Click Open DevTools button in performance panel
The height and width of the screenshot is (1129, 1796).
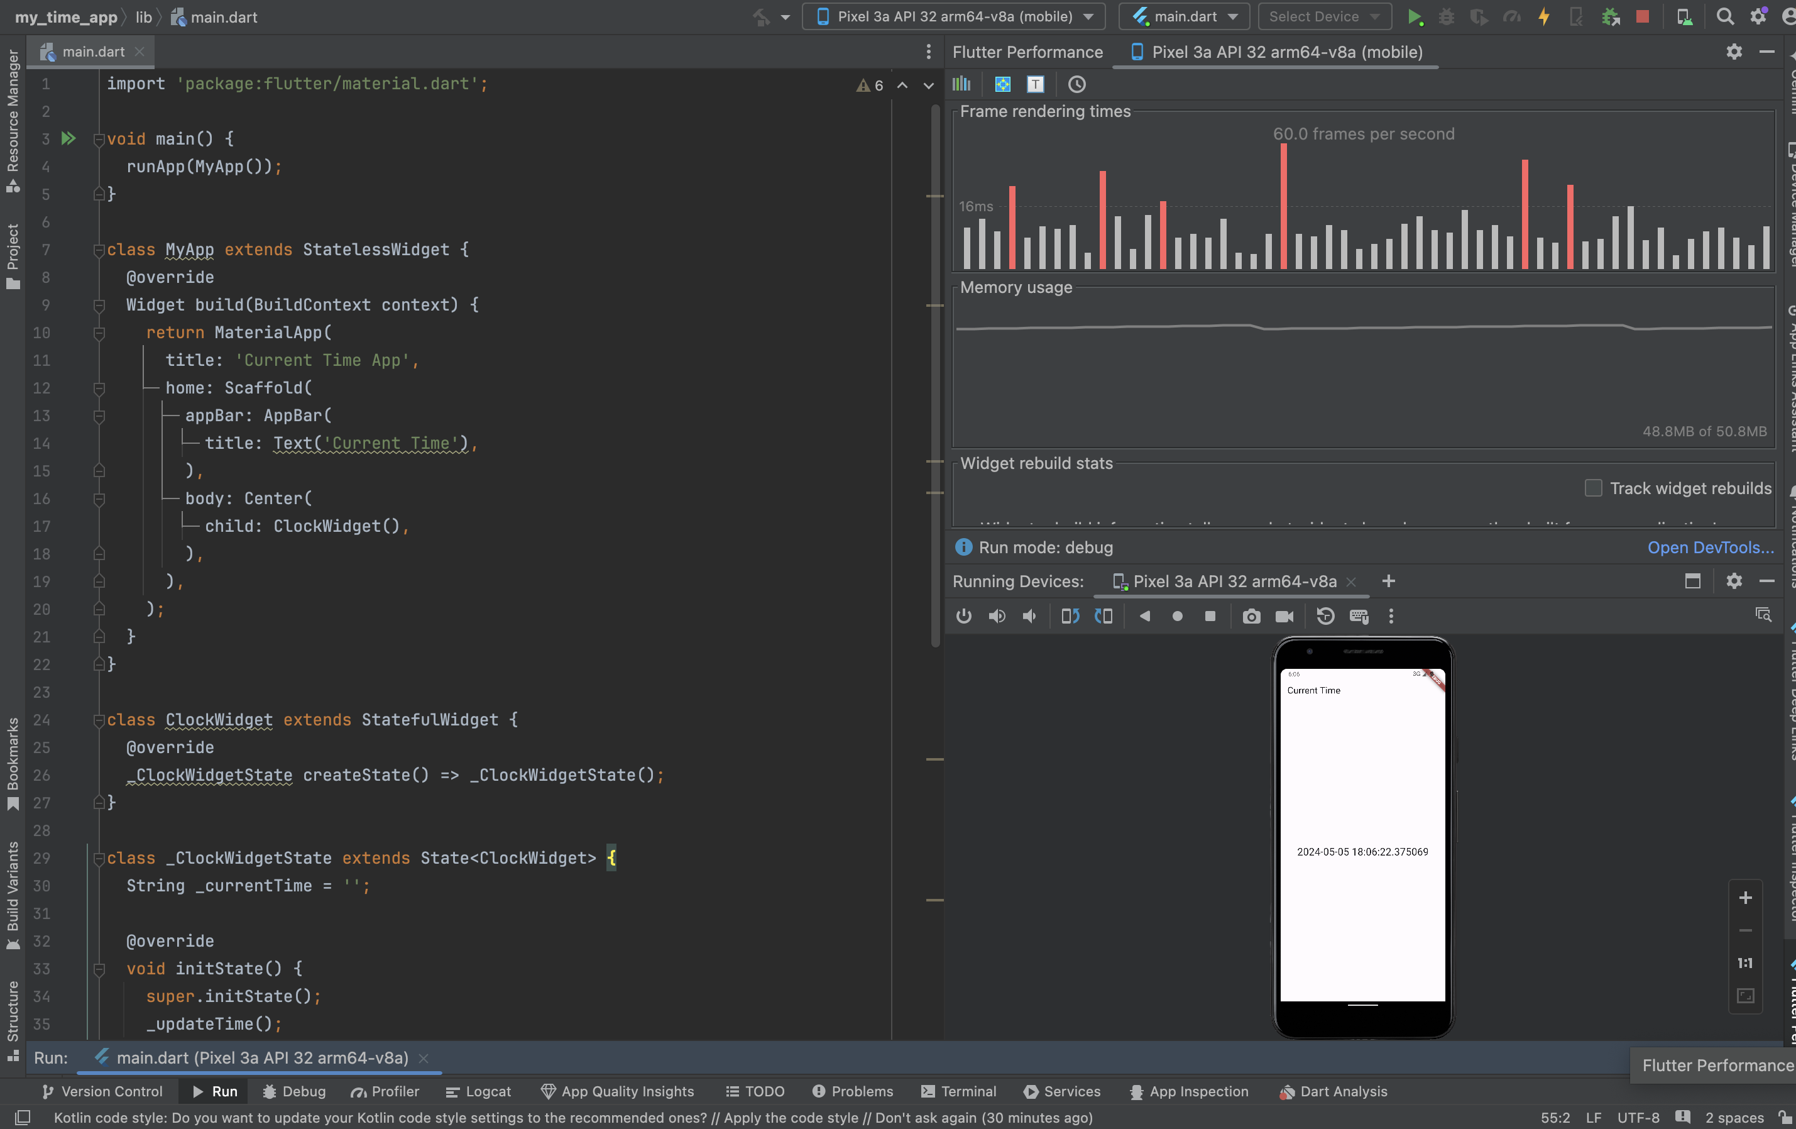(x=1709, y=546)
